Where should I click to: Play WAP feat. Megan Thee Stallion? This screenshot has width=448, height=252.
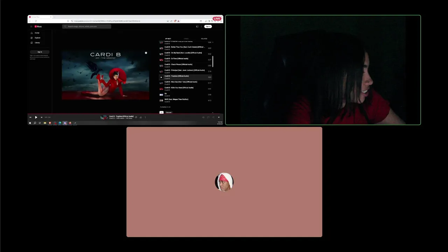pos(186,100)
